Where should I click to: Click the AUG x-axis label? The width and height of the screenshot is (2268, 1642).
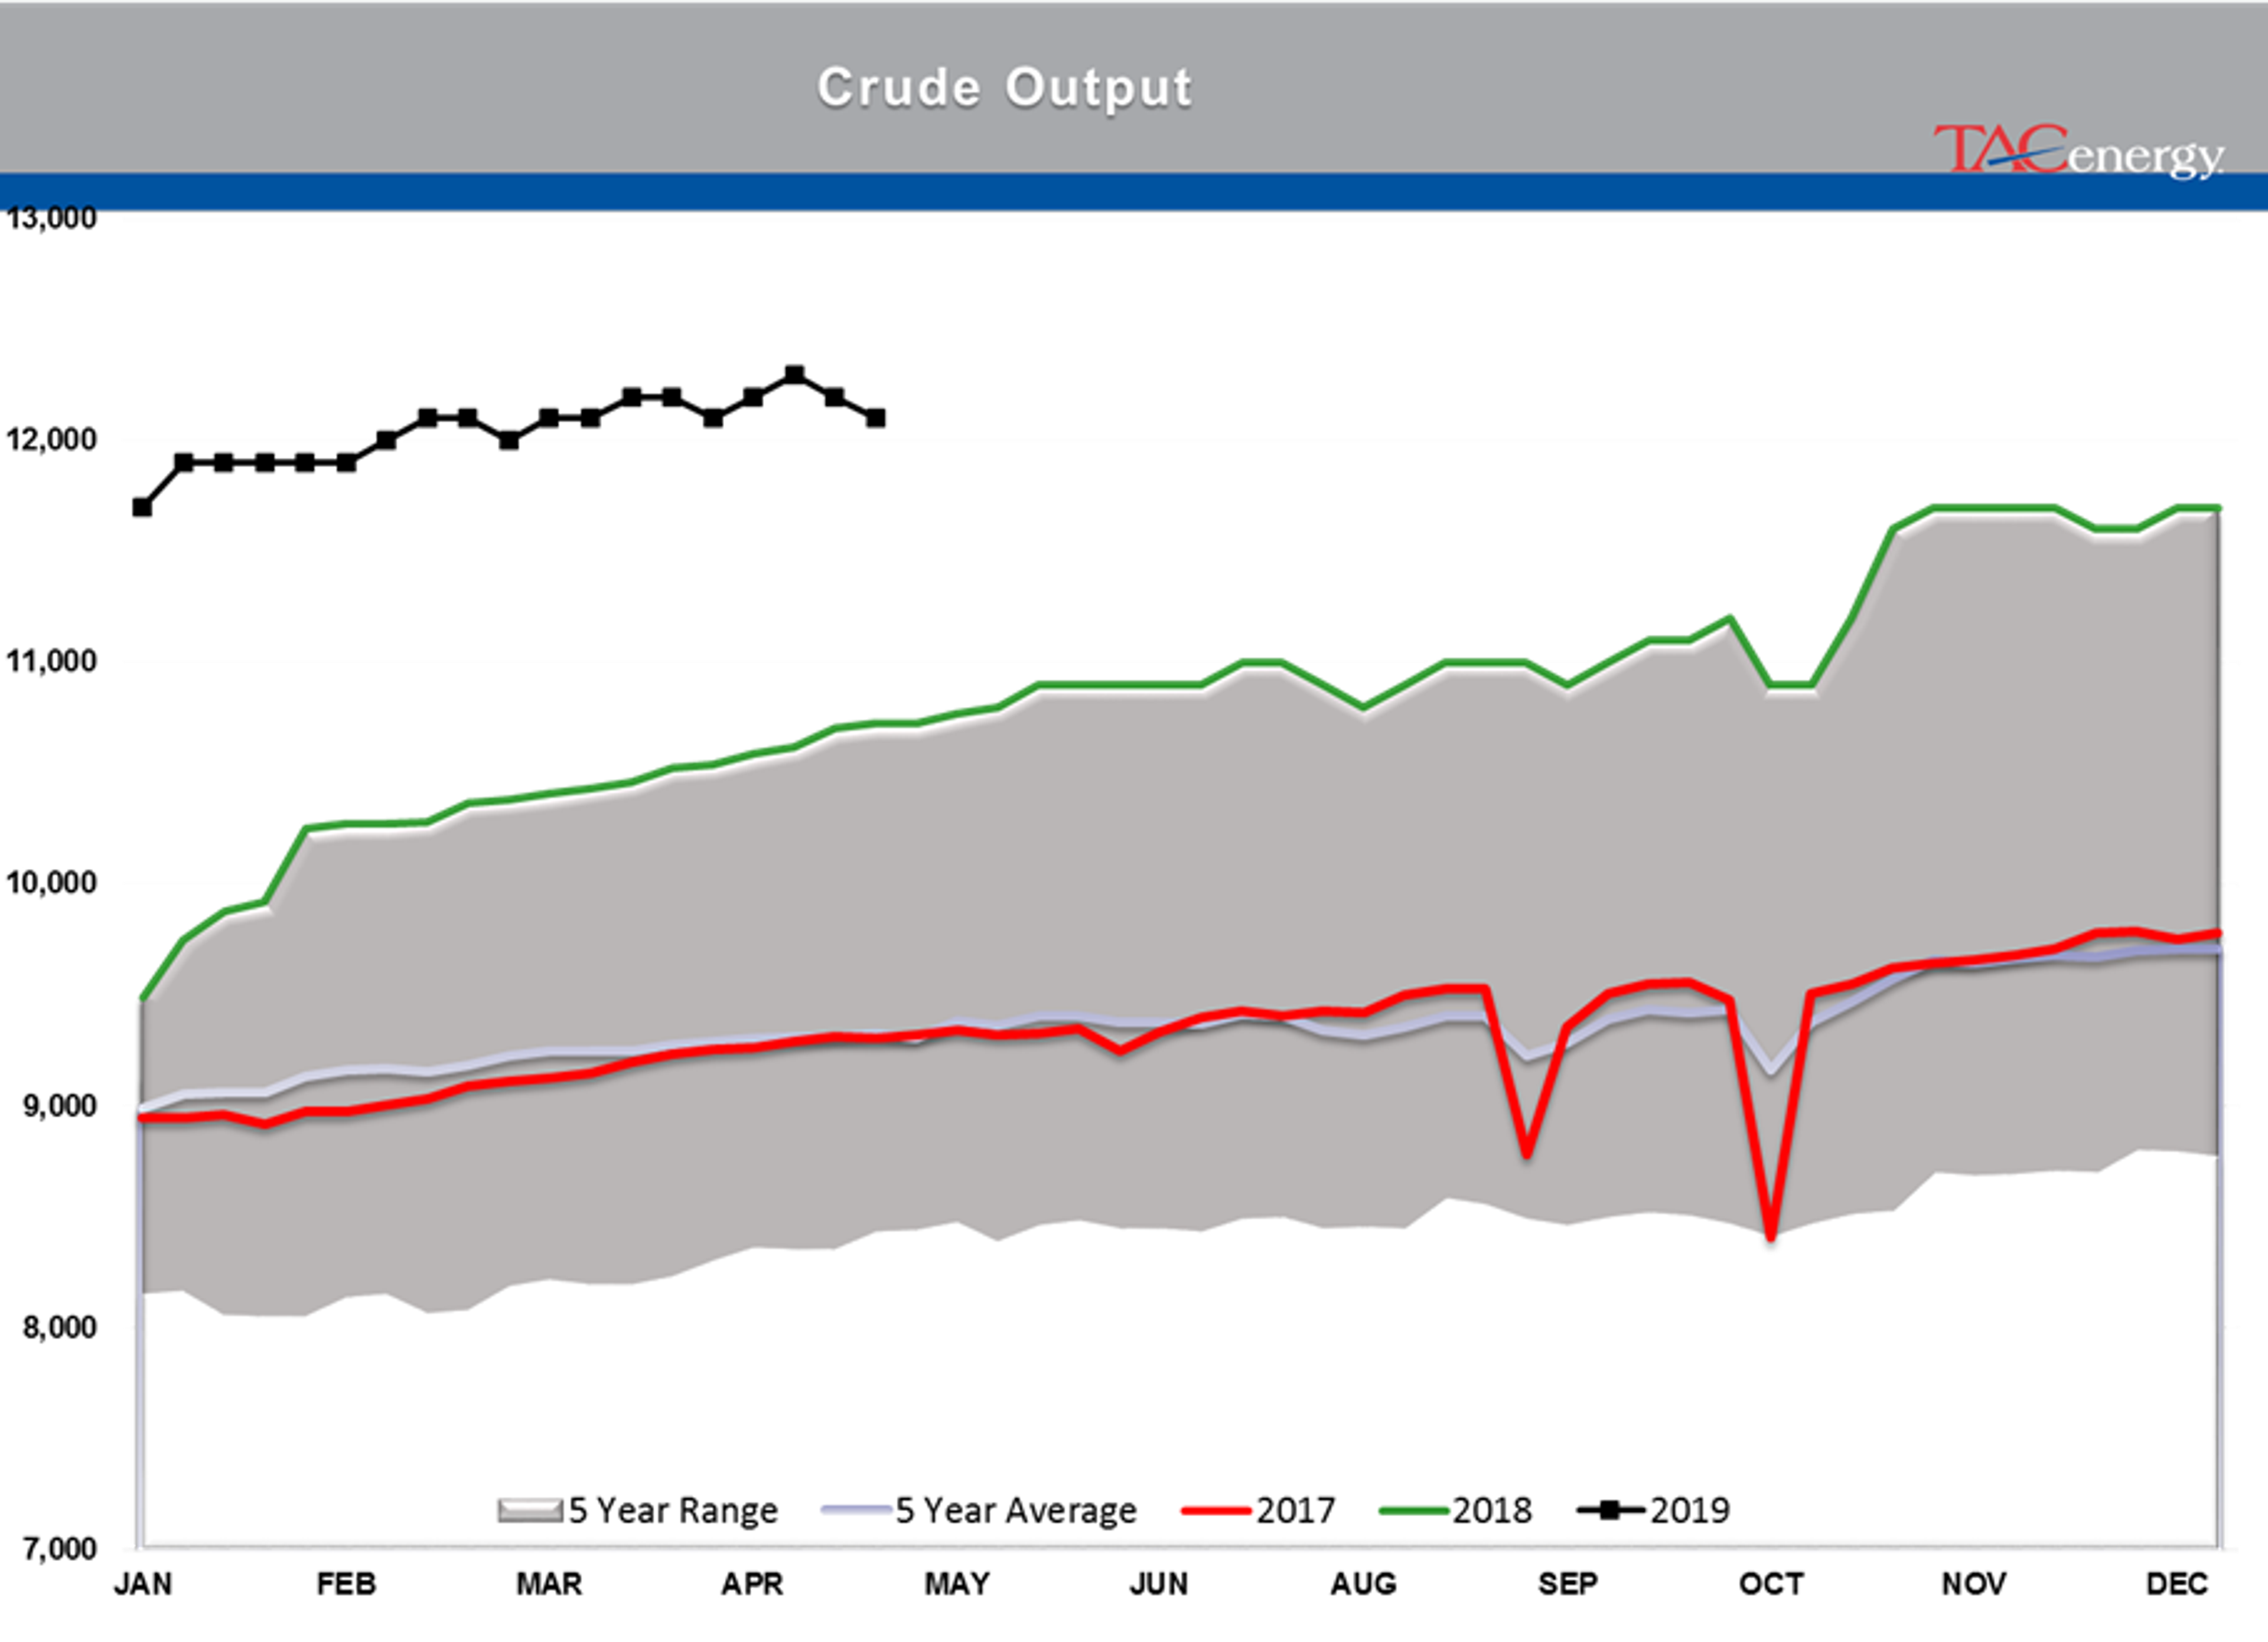point(1363,1584)
